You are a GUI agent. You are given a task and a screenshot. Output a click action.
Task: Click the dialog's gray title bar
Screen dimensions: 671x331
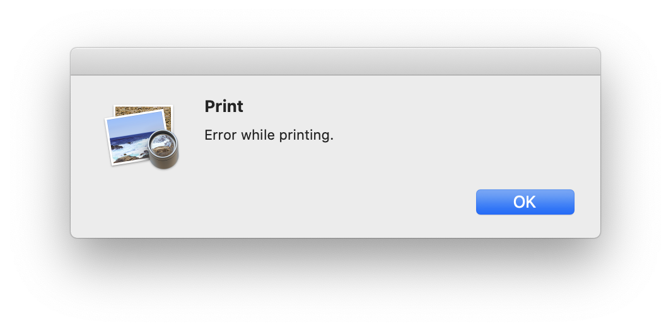(335, 62)
